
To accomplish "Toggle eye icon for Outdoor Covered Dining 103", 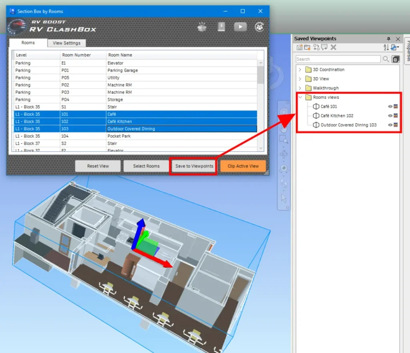I will (x=390, y=125).
